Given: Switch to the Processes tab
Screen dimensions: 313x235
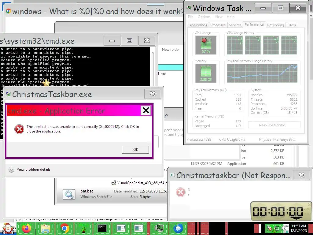Looking at the screenshot, I should coord(218,25).
